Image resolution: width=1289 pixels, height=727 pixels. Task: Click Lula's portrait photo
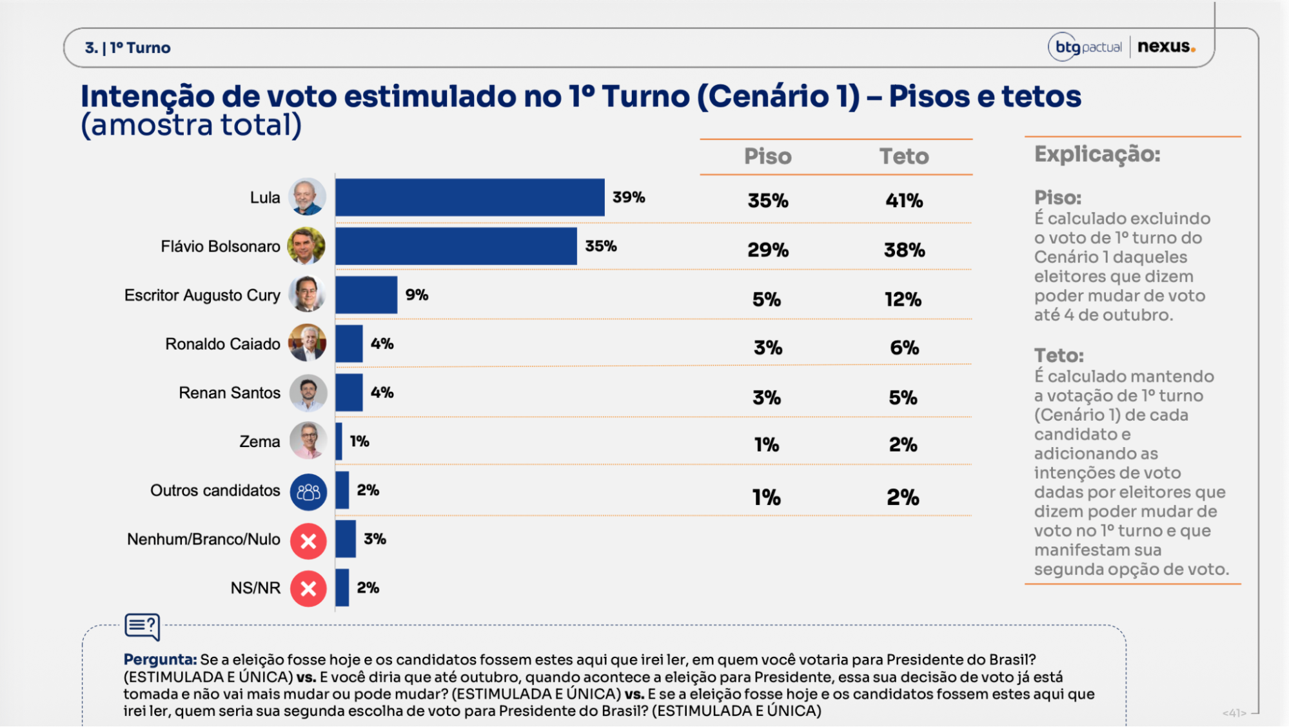(x=307, y=197)
